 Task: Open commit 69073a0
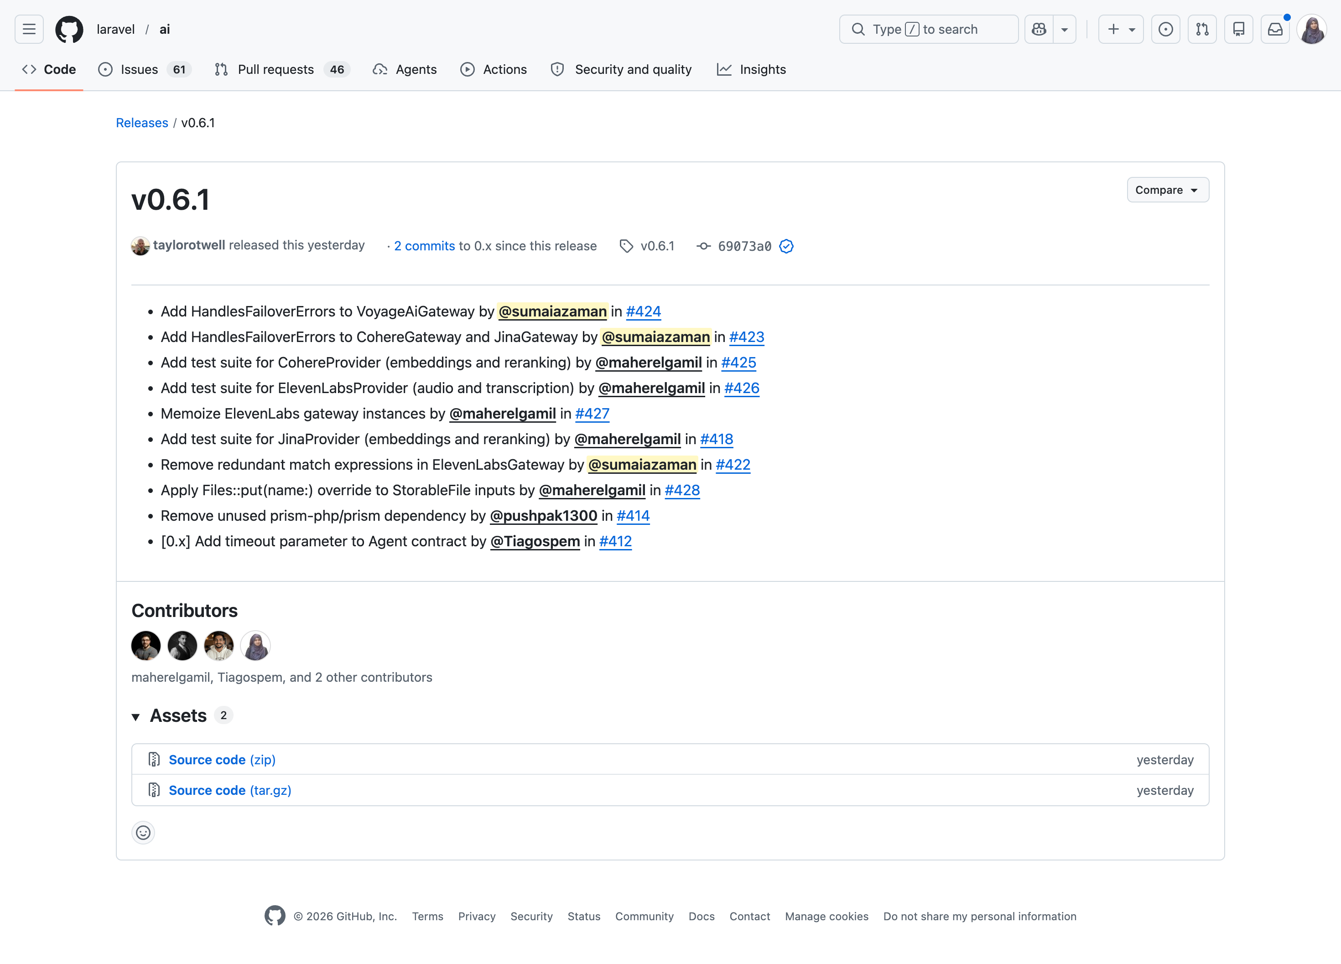(x=744, y=246)
